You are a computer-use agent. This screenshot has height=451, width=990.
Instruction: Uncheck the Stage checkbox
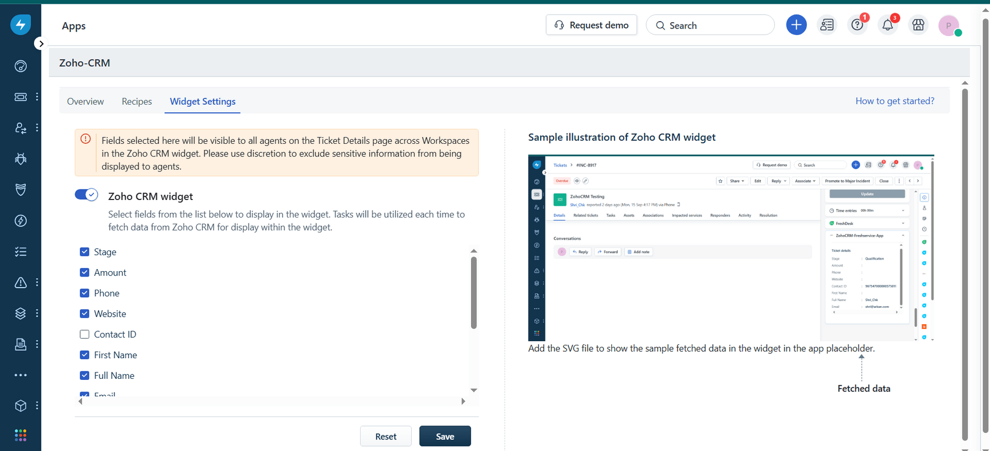coord(84,251)
